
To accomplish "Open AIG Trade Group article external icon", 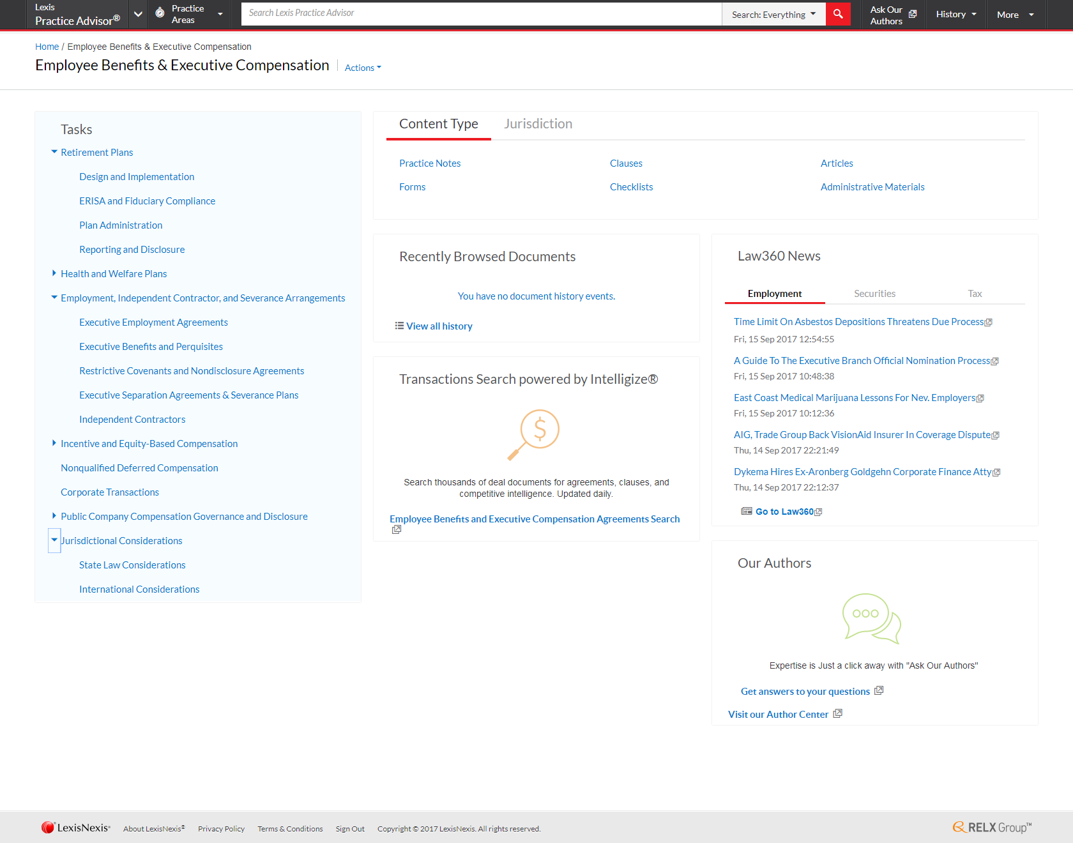I will click(996, 436).
